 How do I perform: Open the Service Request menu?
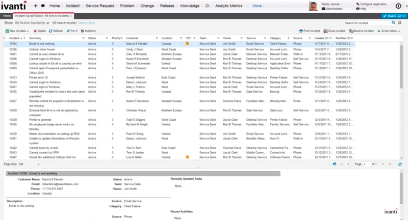coord(99,6)
